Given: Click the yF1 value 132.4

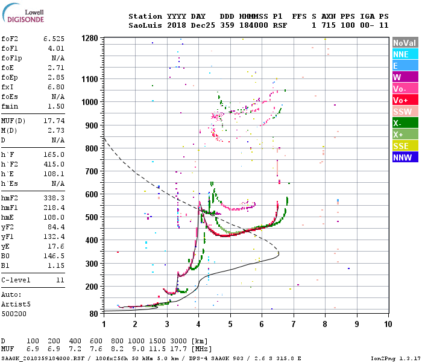Looking at the screenshot, I should pyautogui.click(x=54, y=237).
